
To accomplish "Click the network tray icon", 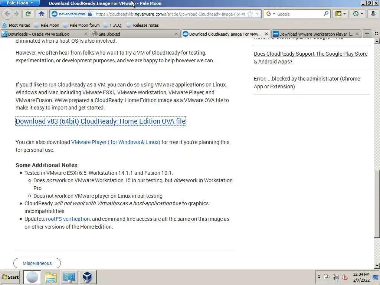I will (x=335, y=277).
